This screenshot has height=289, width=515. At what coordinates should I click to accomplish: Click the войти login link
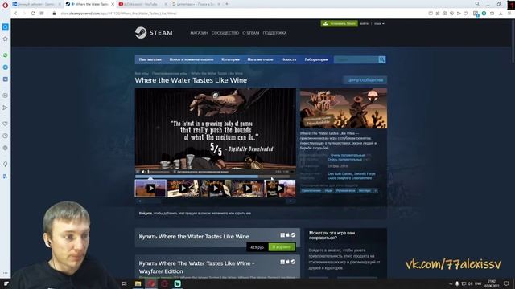(365, 23)
